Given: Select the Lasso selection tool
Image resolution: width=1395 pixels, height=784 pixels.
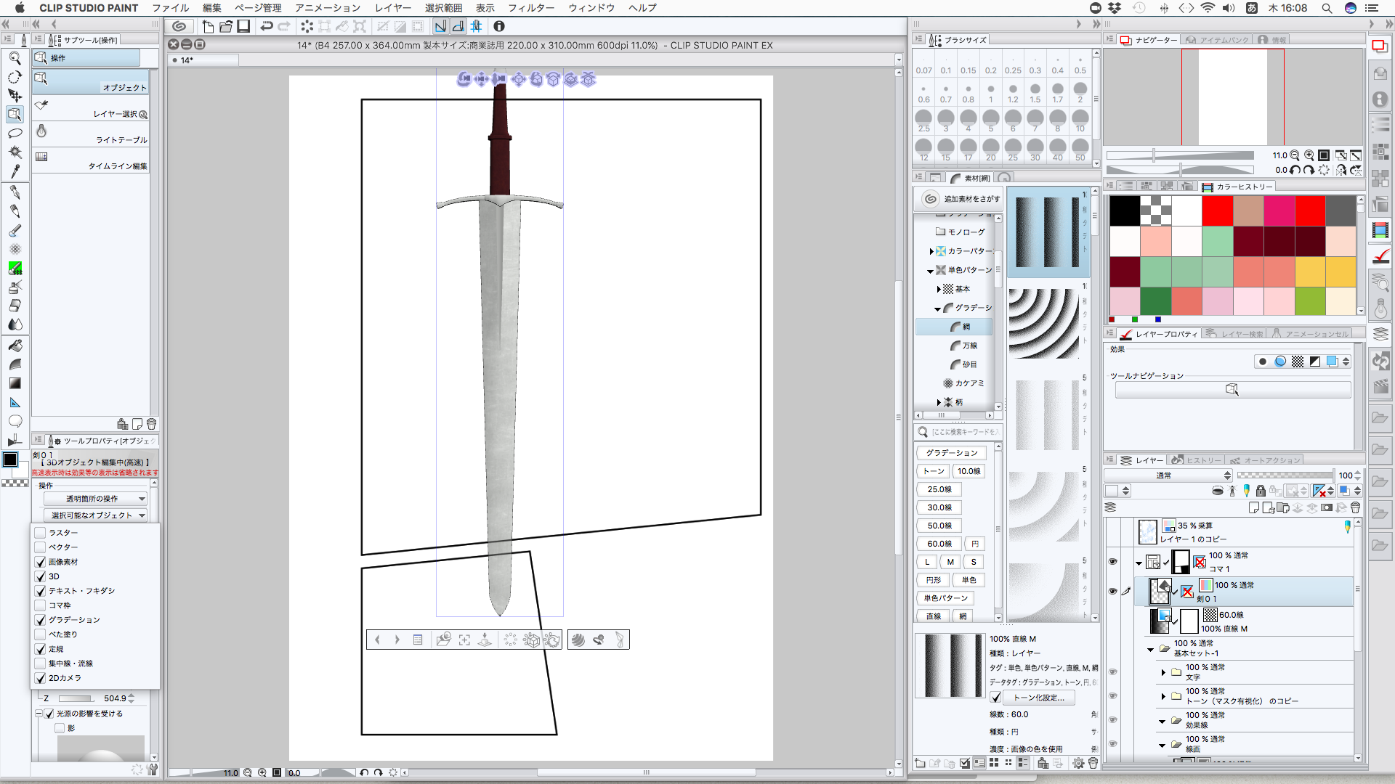Looking at the screenshot, I should click(x=15, y=134).
